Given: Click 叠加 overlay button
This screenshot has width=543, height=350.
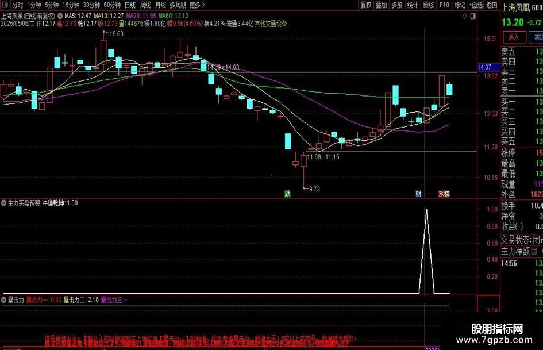Looking at the screenshot, I should pos(382,5).
